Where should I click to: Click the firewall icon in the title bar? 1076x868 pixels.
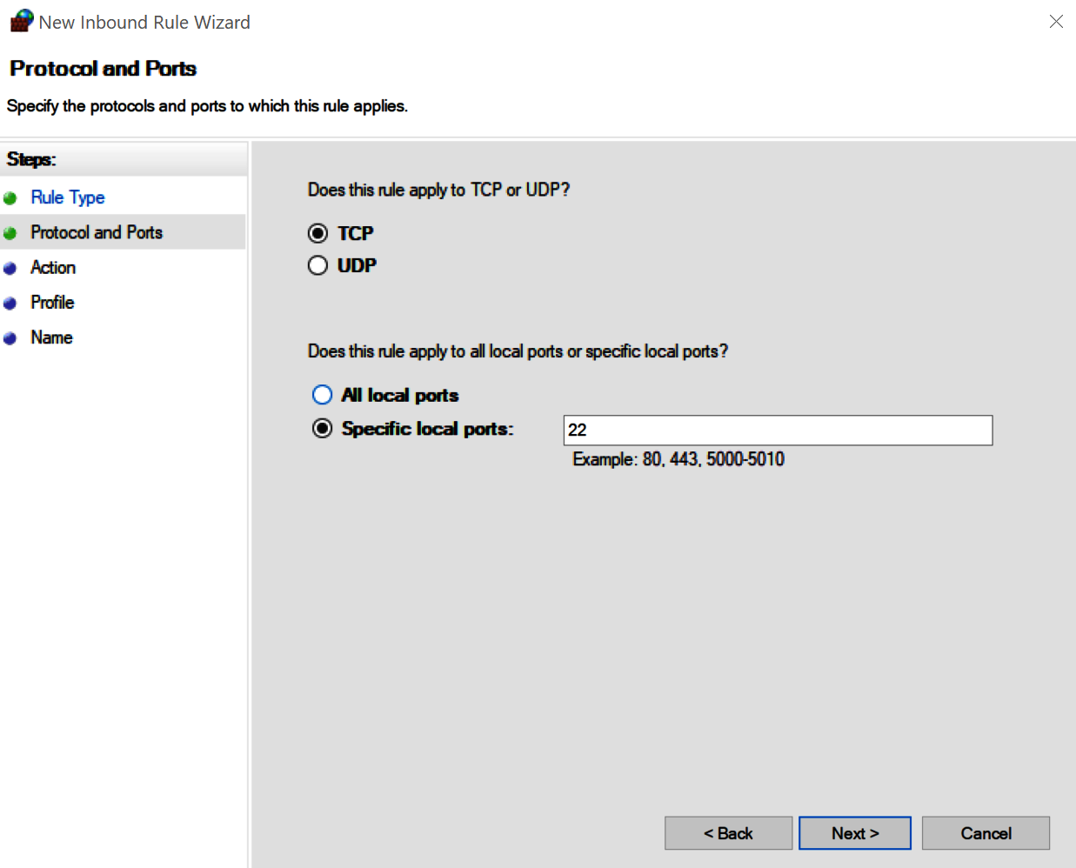tap(20, 21)
